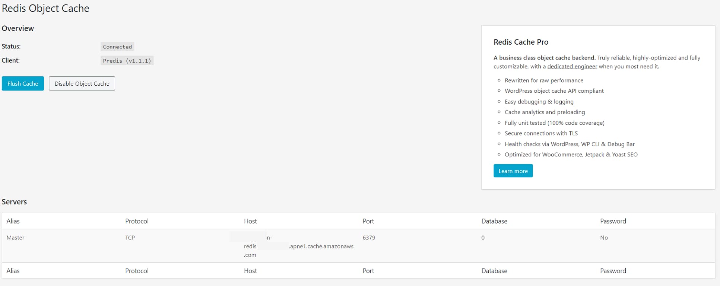Click the Host column header at table top

pos(250,221)
